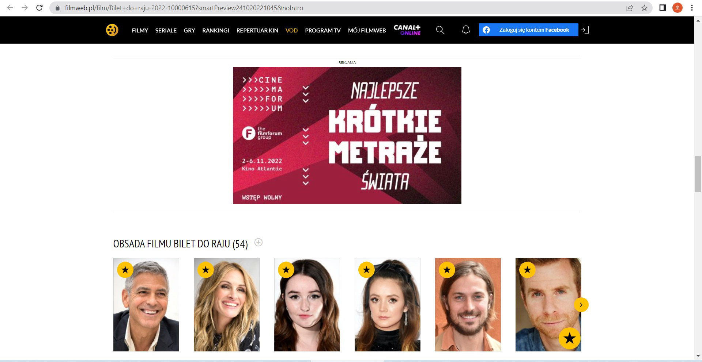Screen dimensions: 702x362
Task: Click the login arrow icon
Action: [585, 30]
